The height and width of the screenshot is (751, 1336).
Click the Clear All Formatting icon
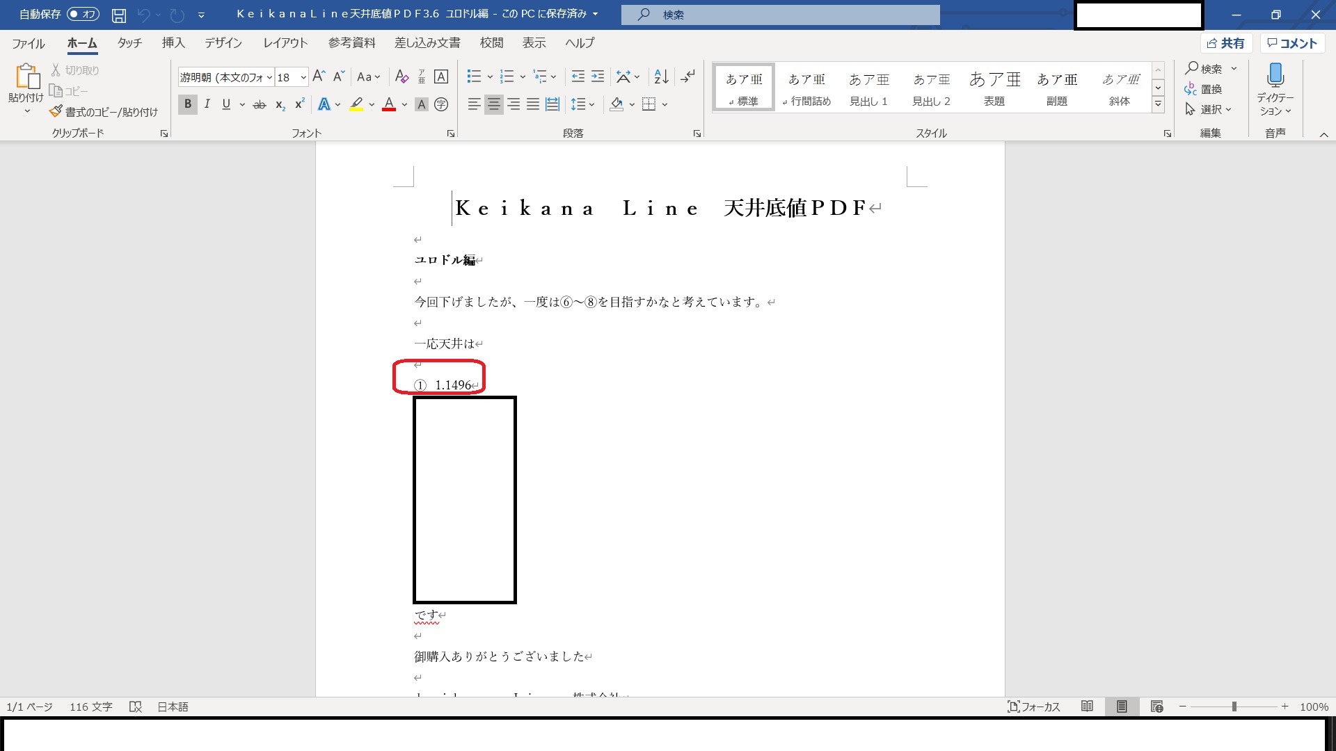pyautogui.click(x=401, y=76)
